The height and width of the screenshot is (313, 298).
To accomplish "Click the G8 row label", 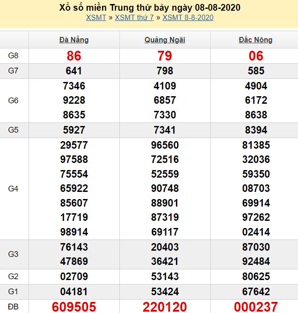I will pyautogui.click(x=13, y=56).
